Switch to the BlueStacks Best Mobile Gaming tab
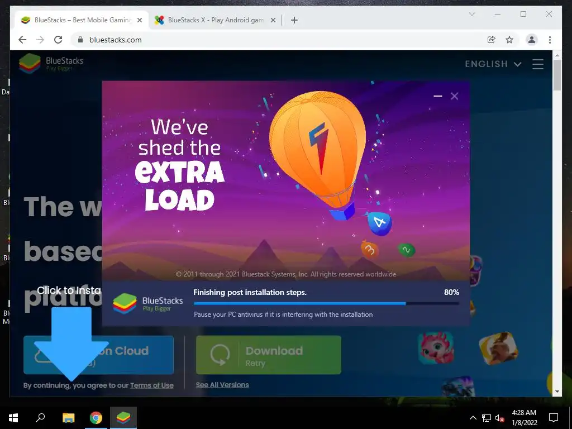This screenshot has width=572, height=429. (x=81, y=20)
